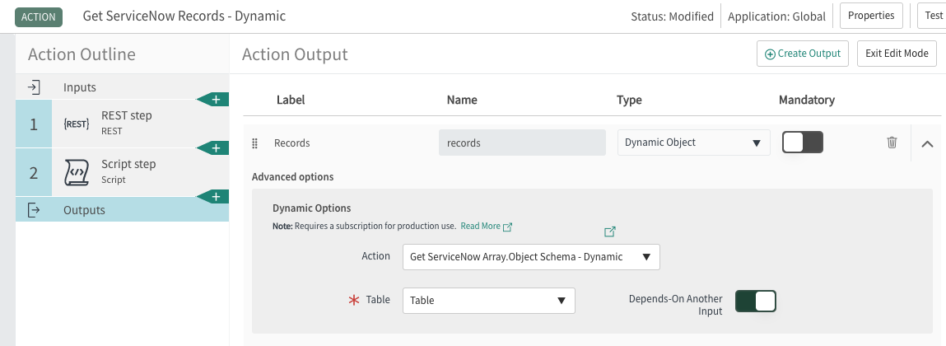Select Inputs in Action Outline
The height and width of the screenshot is (346, 946).
(x=123, y=87)
